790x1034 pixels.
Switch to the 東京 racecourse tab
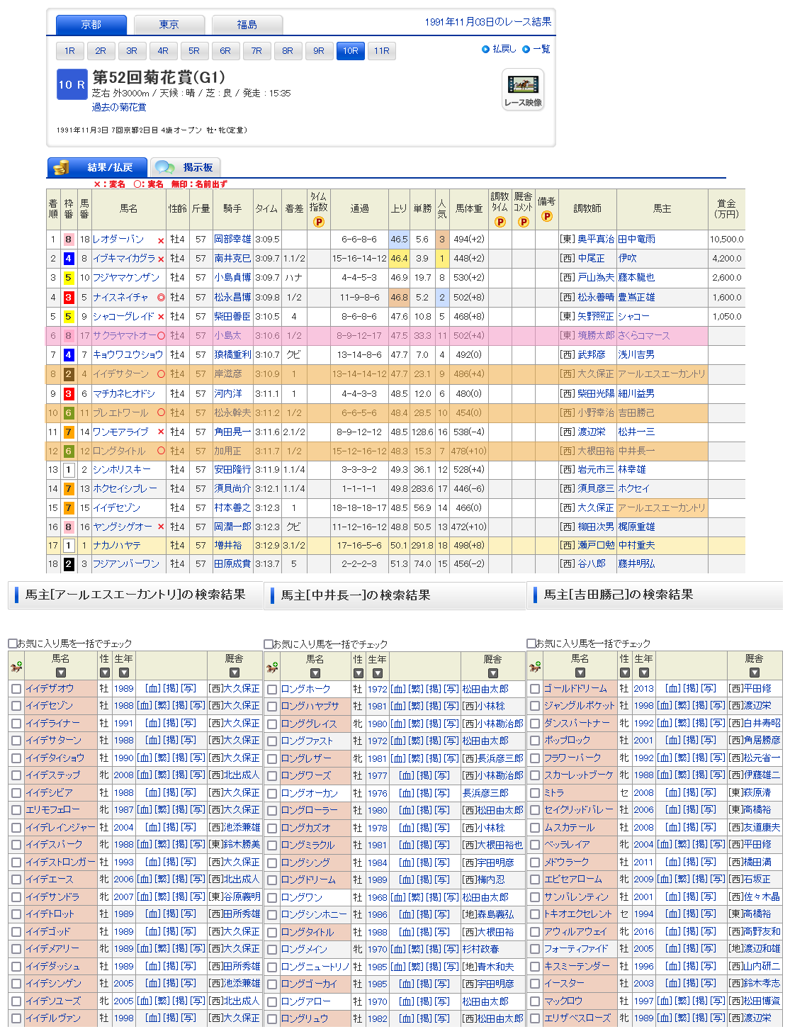click(x=169, y=25)
